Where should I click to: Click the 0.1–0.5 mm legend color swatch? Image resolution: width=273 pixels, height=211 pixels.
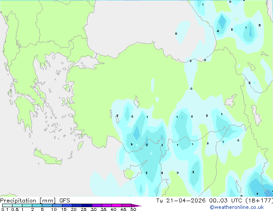7,205
